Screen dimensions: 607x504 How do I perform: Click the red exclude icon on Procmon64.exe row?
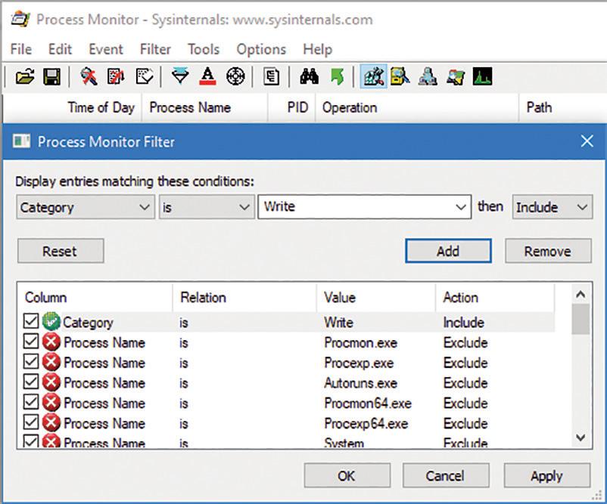tap(51, 403)
